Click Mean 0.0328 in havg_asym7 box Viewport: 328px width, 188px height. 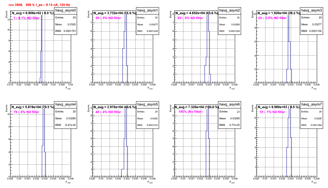(x=312, y=118)
